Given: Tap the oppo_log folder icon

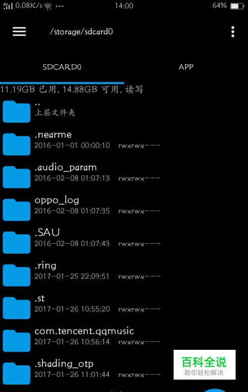Looking at the screenshot, I should [x=16, y=210].
